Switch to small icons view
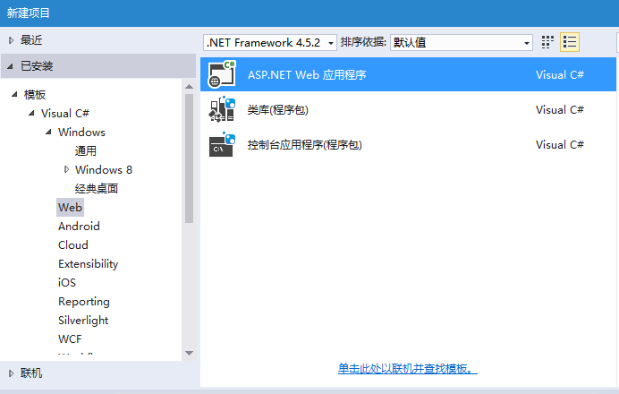Screen dimensions: 619x394 point(547,42)
